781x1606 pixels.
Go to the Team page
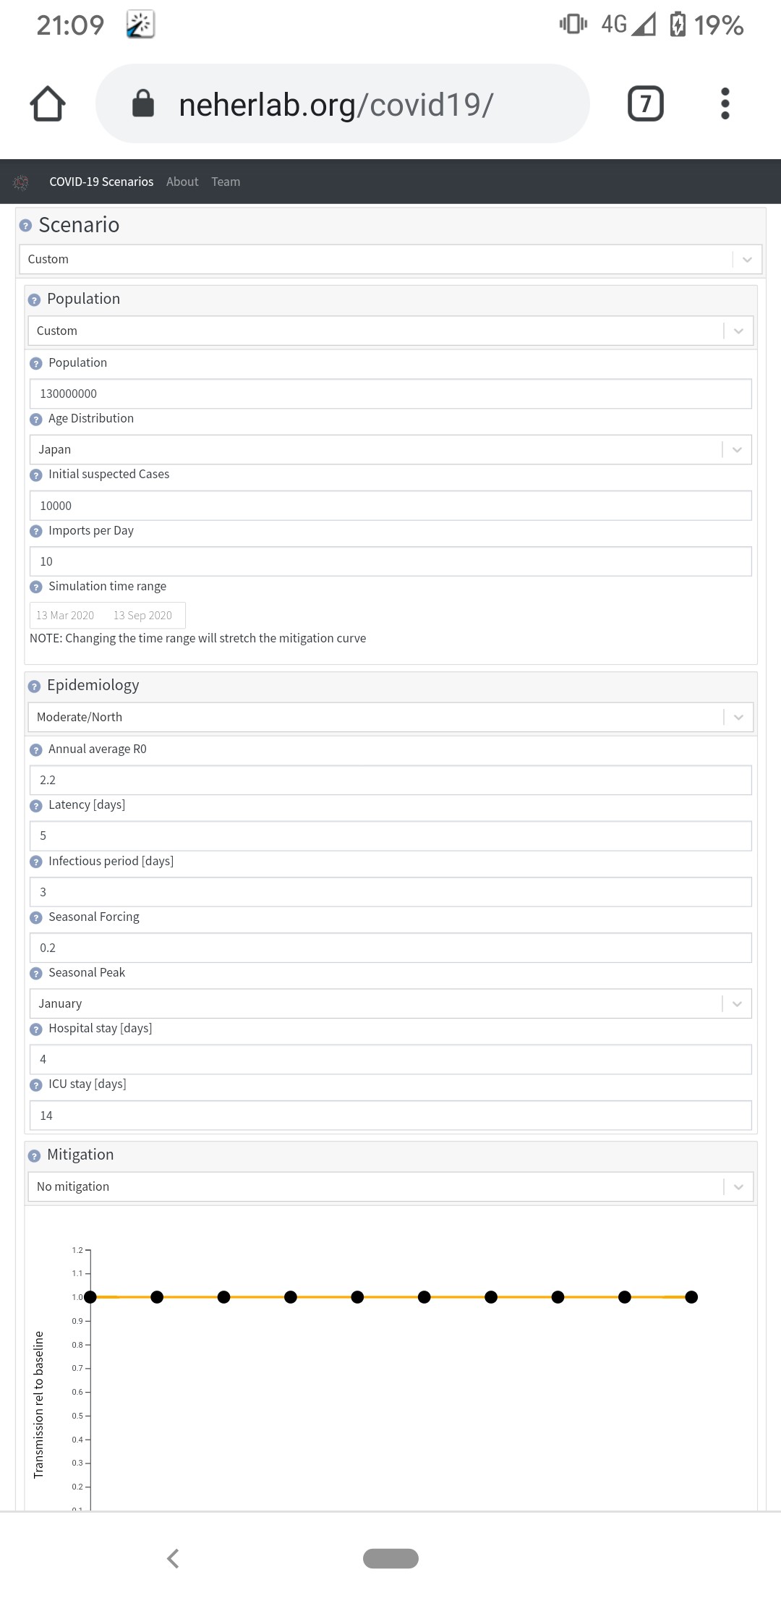(226, 182)
